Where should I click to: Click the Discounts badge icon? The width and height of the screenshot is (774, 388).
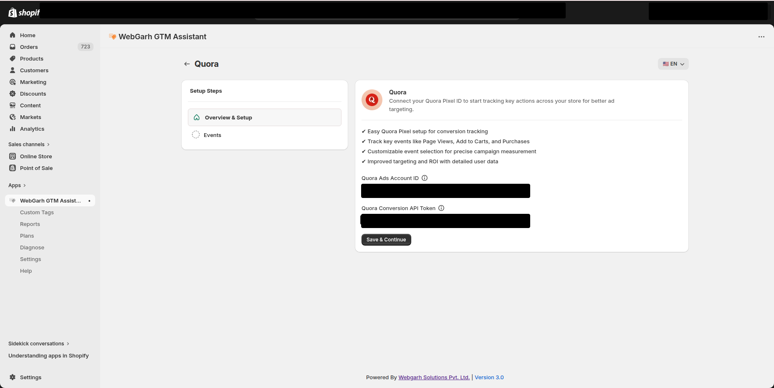[13, 94]
